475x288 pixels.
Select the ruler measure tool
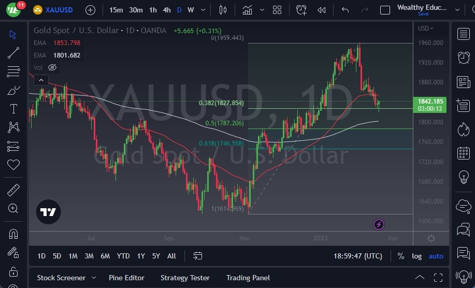[x=13, y=190]
